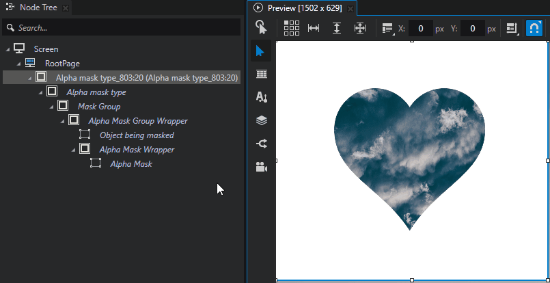The image size is (550, 283).
Task: Select the camera tool in sidebar
Action: [x=261, y=167]
